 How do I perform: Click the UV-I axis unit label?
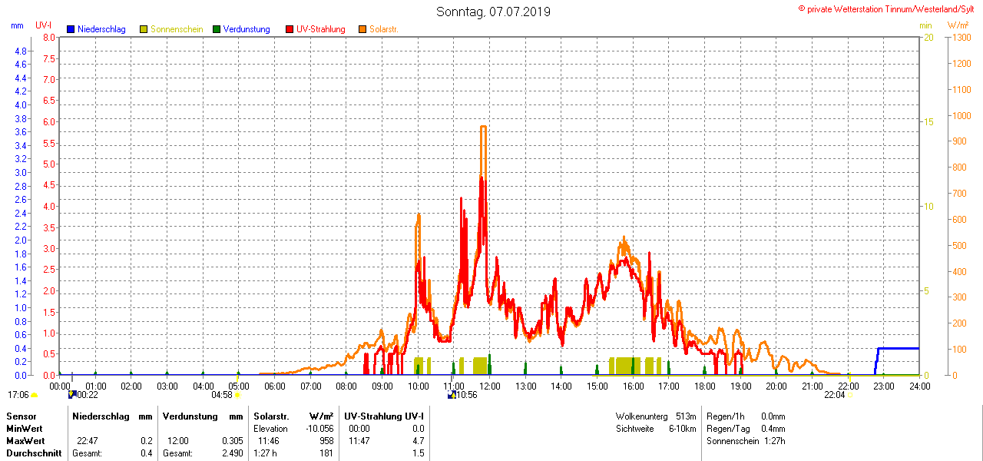click(44, 25)
